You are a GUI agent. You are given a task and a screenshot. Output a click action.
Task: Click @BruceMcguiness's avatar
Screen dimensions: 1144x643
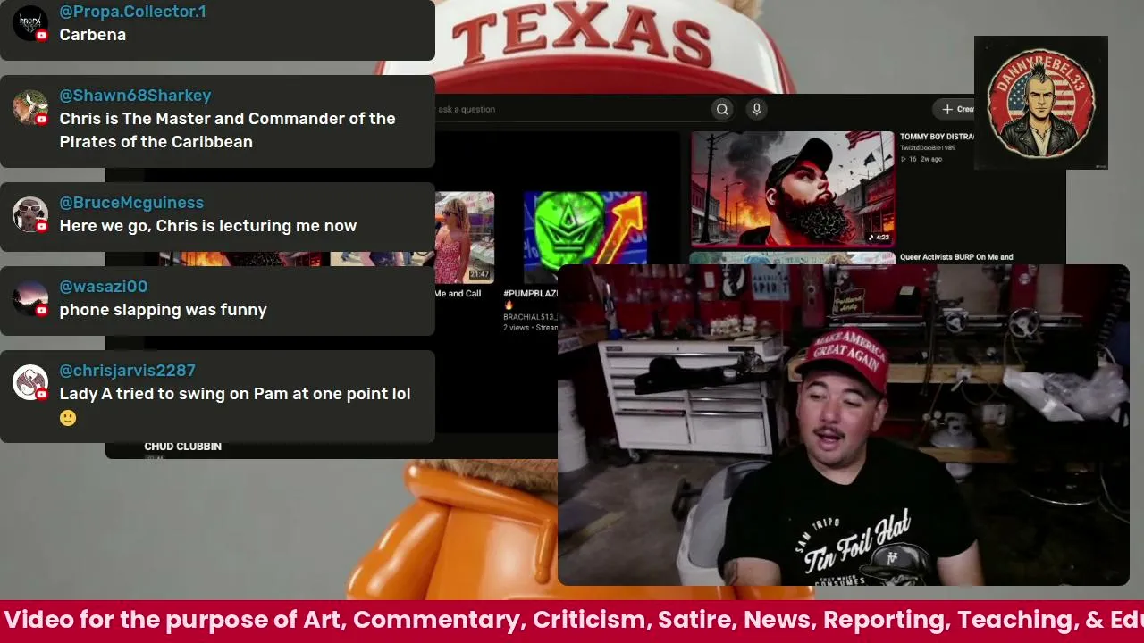click(30, 214)
